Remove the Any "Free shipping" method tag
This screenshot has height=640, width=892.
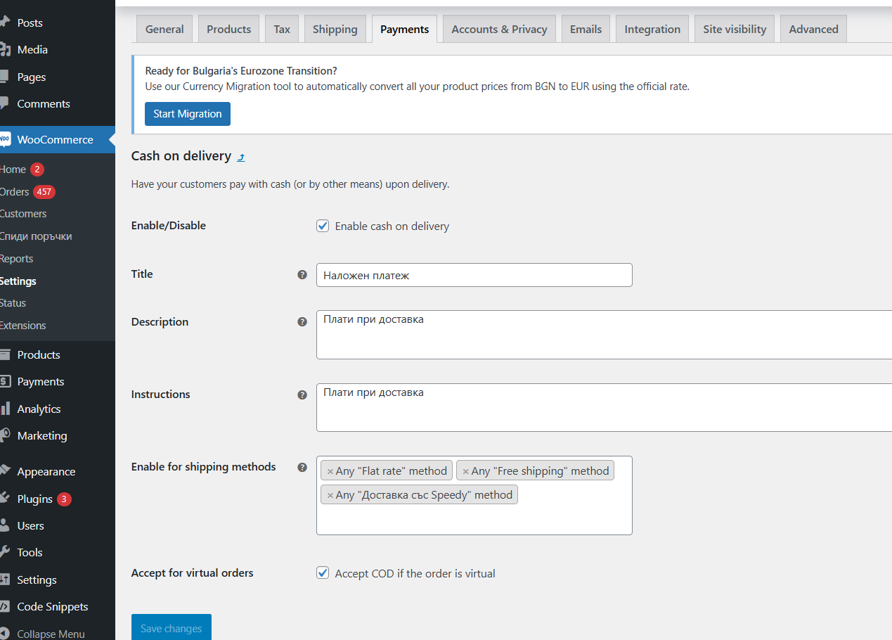[465, 471]
